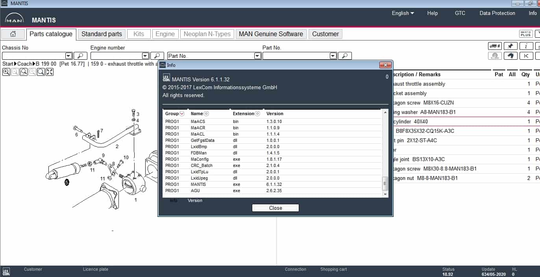Click in the Engine number input field
Viewport: 540px width, 277px height.
(116, 56)
